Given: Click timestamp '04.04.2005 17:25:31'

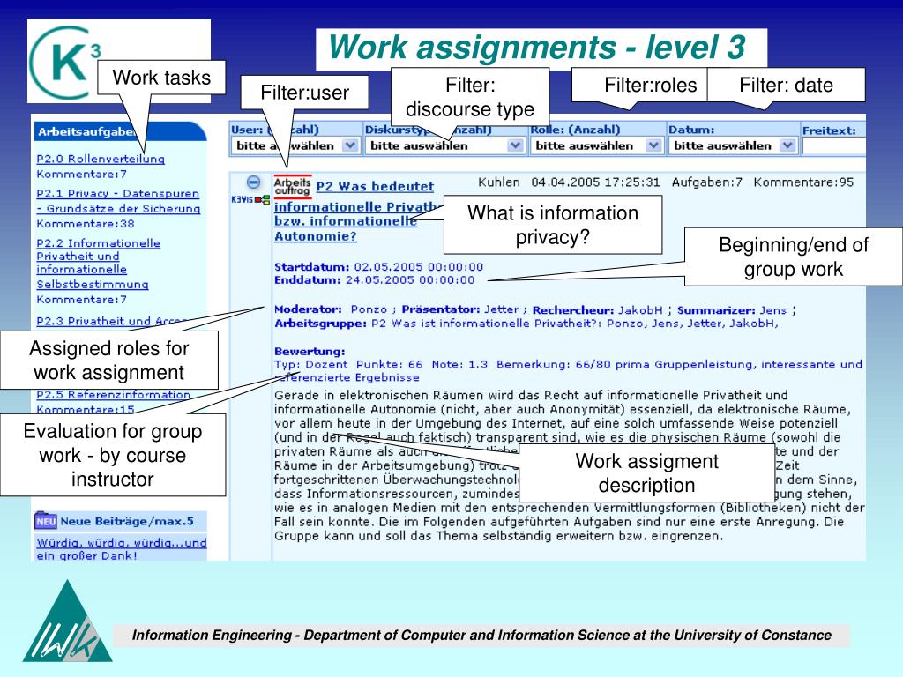Looking at the screenshot, I should (595, 182).
